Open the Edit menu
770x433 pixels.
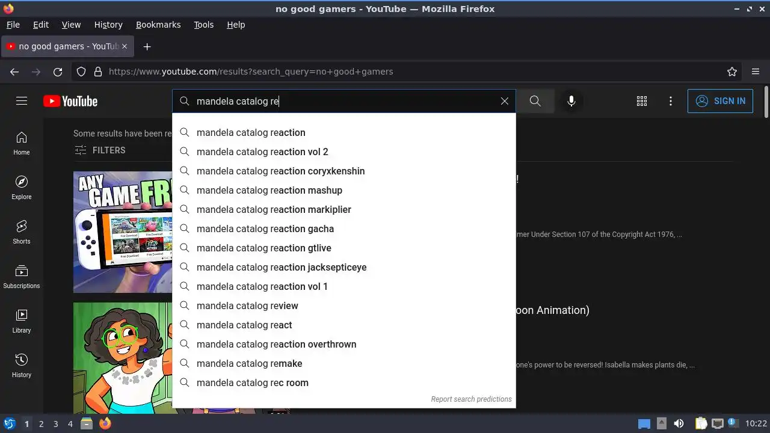(x=41, y=25)
